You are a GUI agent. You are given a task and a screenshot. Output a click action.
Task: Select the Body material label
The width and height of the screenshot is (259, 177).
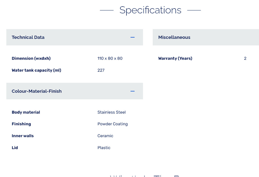tap(26, 112)
